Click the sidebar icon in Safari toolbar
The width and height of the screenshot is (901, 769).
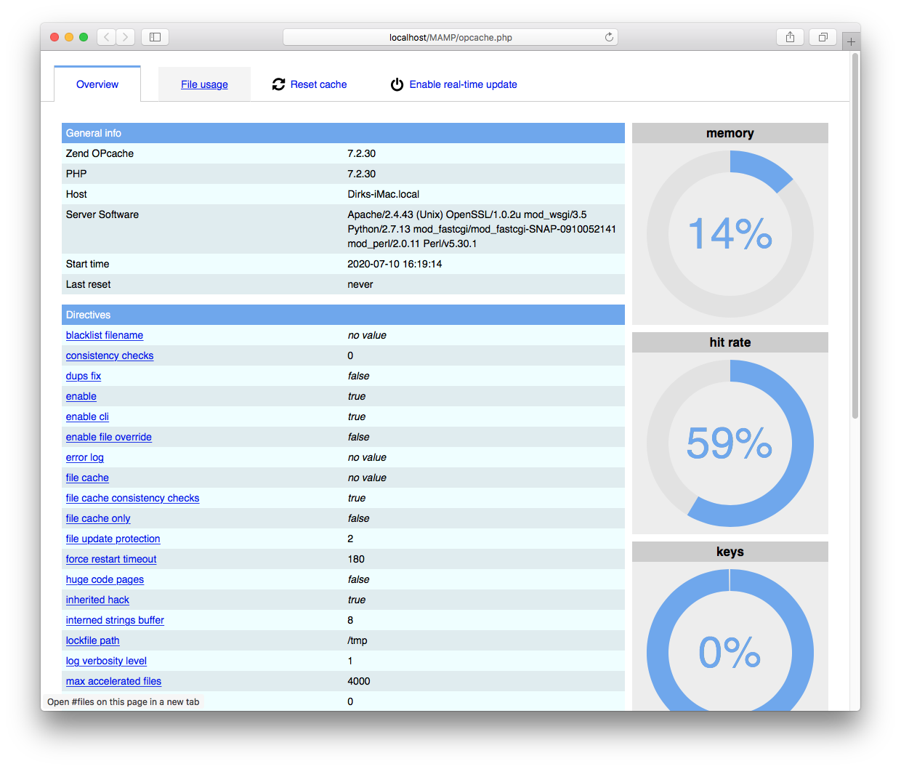(155, 37)
